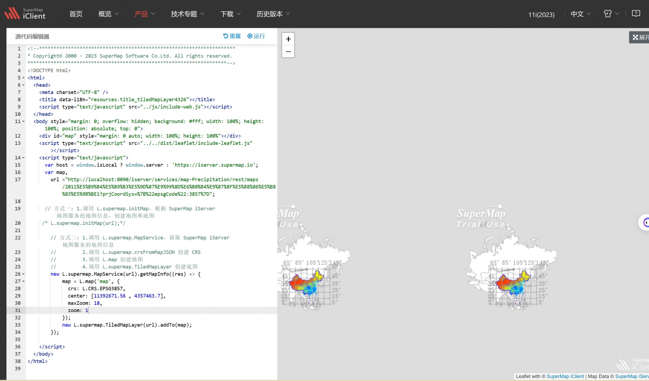
Task: Place cursor on the zoom: 1 line
Action: tap(78, 310)
